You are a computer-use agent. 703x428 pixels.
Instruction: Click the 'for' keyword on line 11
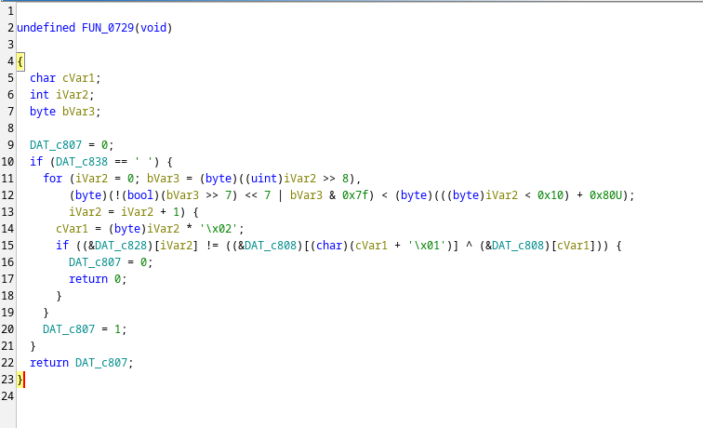[52, 178]
